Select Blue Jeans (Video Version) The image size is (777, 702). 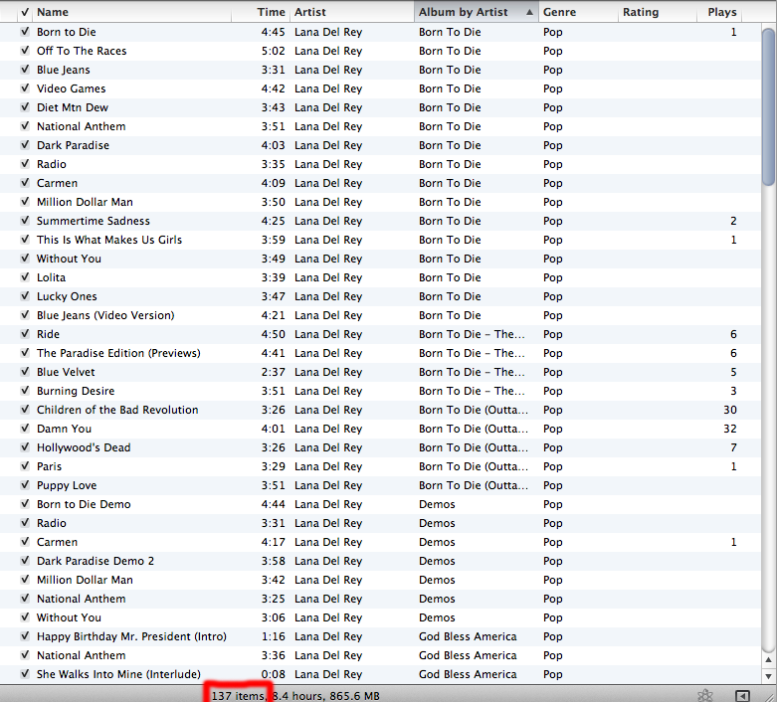pyautogui.click(x=105, y=315)
